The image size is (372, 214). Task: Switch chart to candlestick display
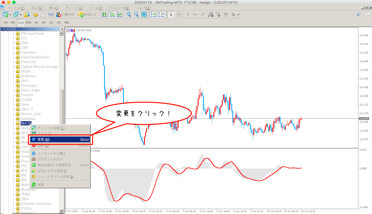pos(112,15)
